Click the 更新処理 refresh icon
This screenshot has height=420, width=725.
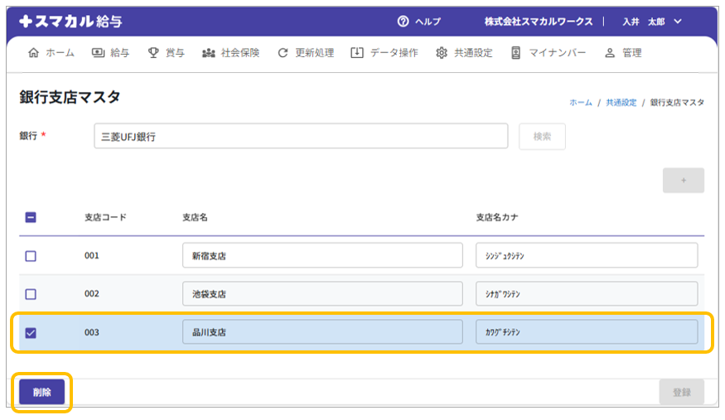pos(283,53)
